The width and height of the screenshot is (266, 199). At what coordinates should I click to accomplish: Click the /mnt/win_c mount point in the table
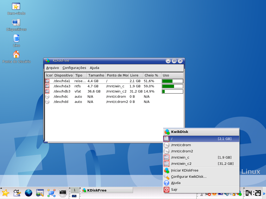tap(115, 86)
